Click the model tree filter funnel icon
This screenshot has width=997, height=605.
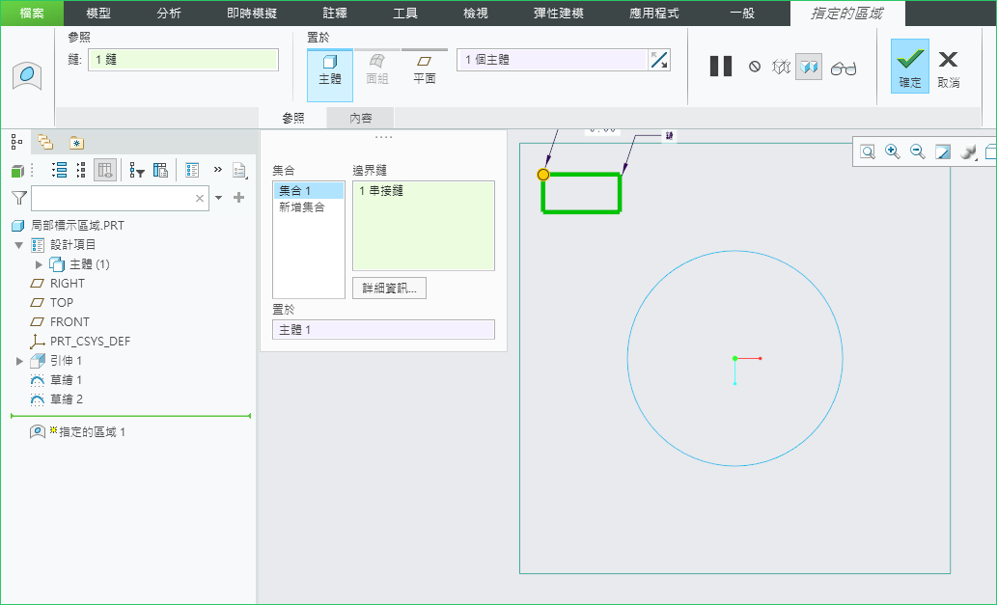18,198
